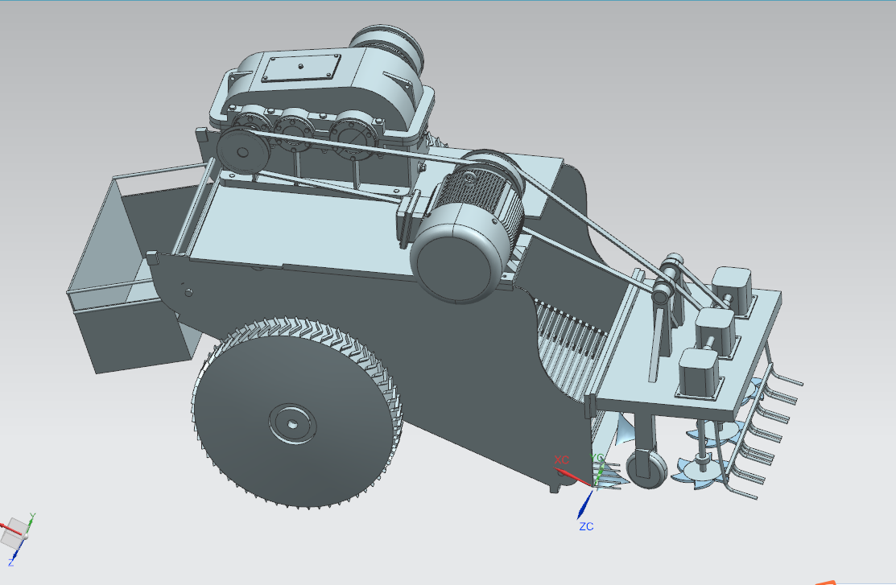Select the large toothed ground wheel
This screenshot has height=585, width=896.
click(296, 413)
